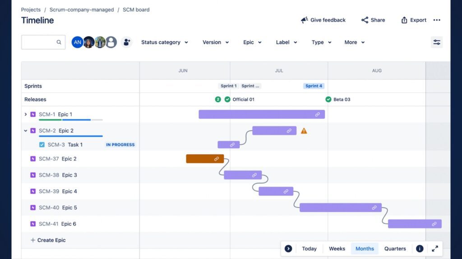Select the third avatar photo filter
The height and width of the screenshot is (259, 462).
(x=100, y=42)
